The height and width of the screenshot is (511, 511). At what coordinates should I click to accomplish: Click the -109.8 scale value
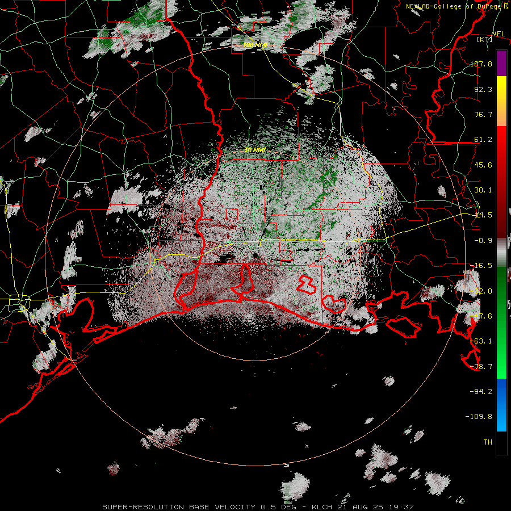(479, 417)
